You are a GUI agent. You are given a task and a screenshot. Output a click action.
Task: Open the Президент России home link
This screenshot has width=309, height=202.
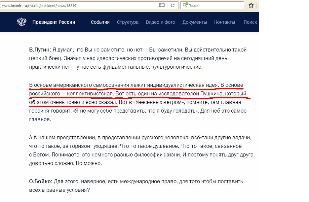coord(54,22)
